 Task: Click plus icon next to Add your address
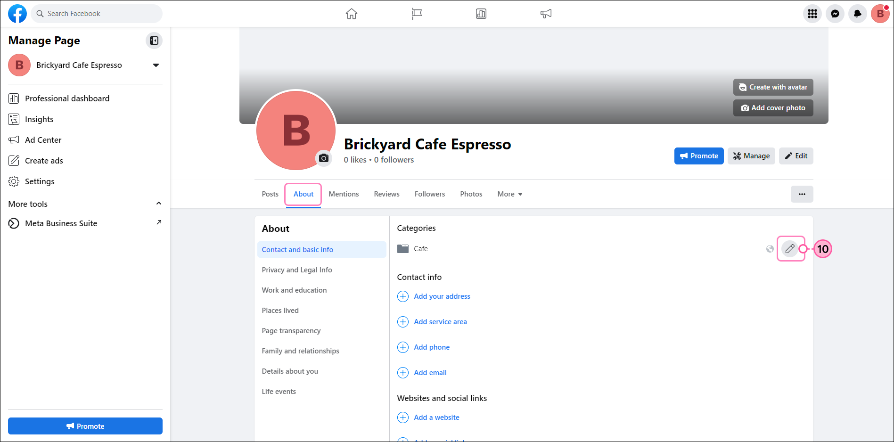[403, 296]
